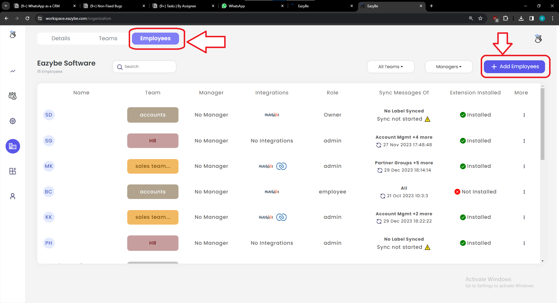559x303 pixels.
Task: Click the Add Employees button
Action: click(x=514, y=67)
